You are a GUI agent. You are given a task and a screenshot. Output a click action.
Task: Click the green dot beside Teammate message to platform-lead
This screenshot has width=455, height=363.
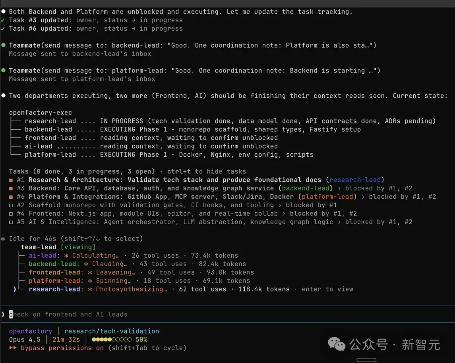click(3, 70)
